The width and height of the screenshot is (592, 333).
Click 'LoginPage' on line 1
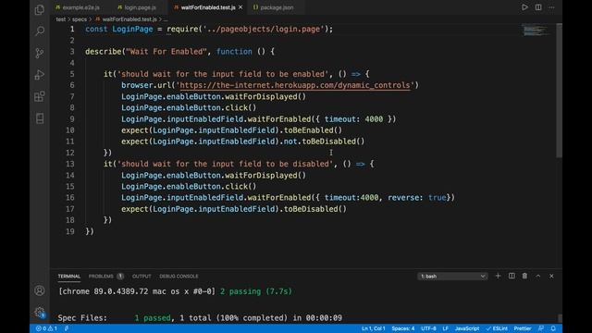coord(132,29)
